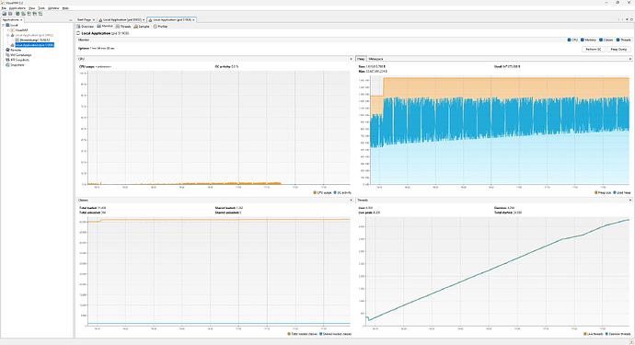This screenshot has width=635, height=345.
Task: Collapse the Local Application pid 33932 node
Action: (7, 35)
